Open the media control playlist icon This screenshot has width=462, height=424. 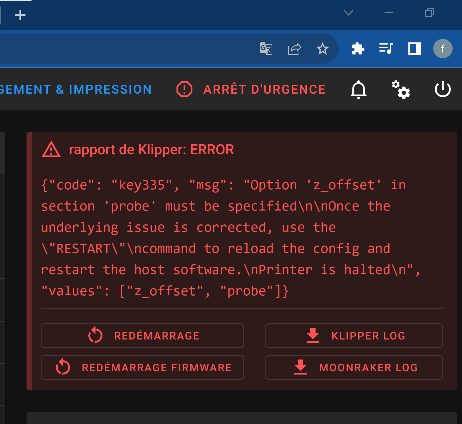click(x=386, y=49)
